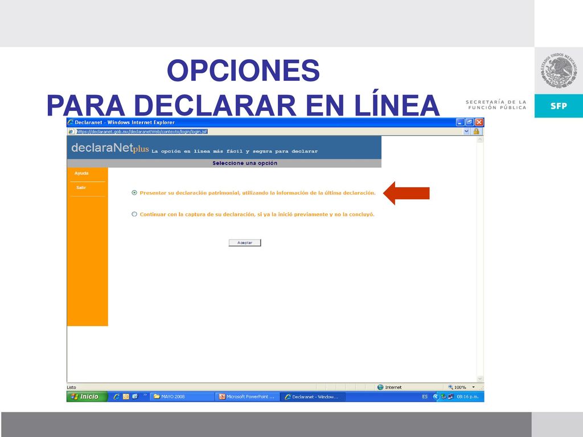Image resolution: width=583 pixels, height=437 pixels.
Task: Minimize the Declaranet Internet Explorer window
Action: pos(460,122)
